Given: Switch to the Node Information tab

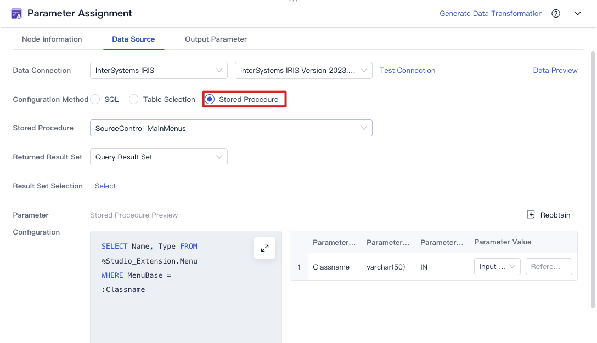Looking at the screenshot, I should click(x=52, y=39).
